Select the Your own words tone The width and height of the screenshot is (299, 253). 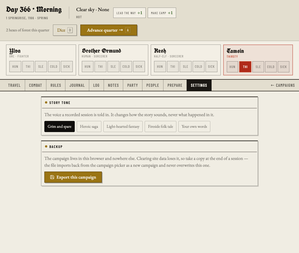pos(194,126)
